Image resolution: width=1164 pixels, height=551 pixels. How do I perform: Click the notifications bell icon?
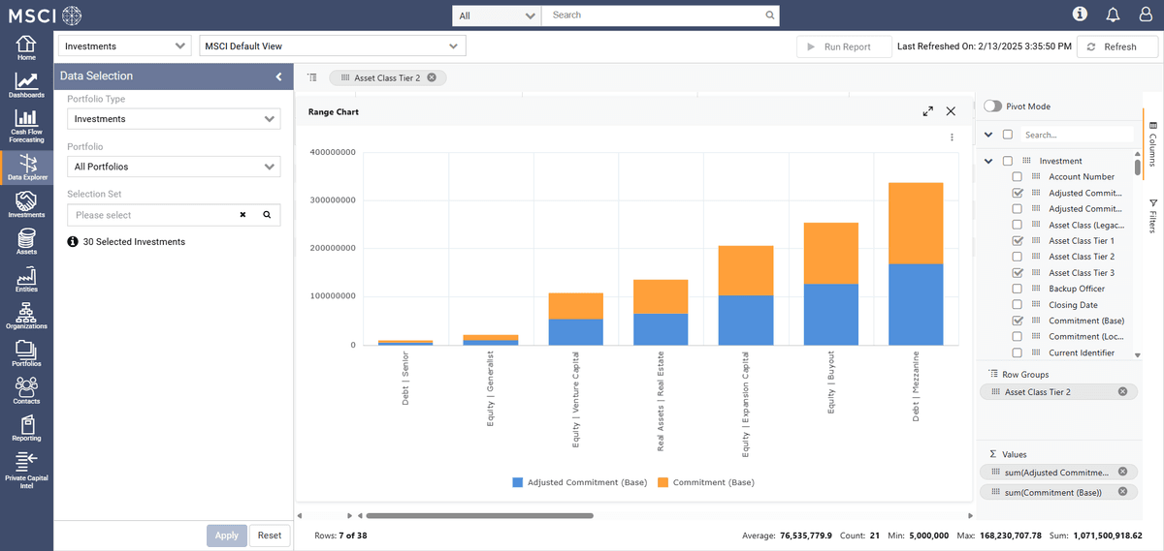pos(1113,15)
